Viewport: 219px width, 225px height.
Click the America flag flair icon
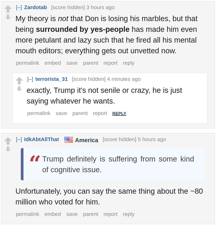[x=68, y=140]
